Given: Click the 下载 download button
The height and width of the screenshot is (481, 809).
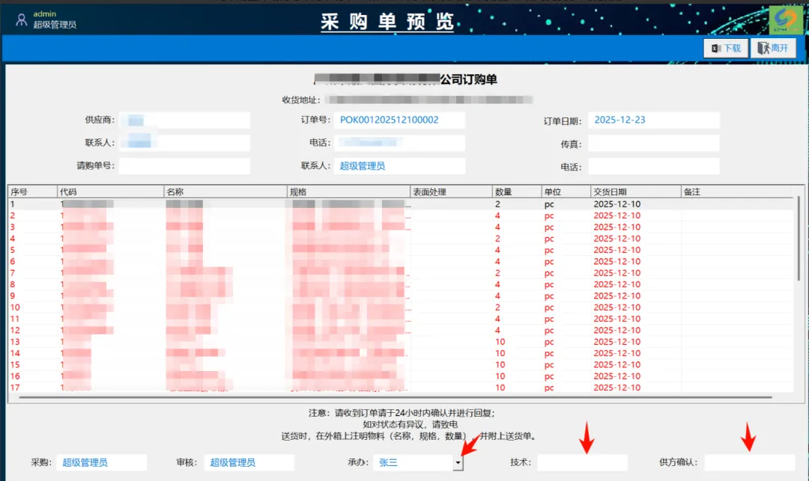Looking at the screenshot, I should (x=726, y=49).
